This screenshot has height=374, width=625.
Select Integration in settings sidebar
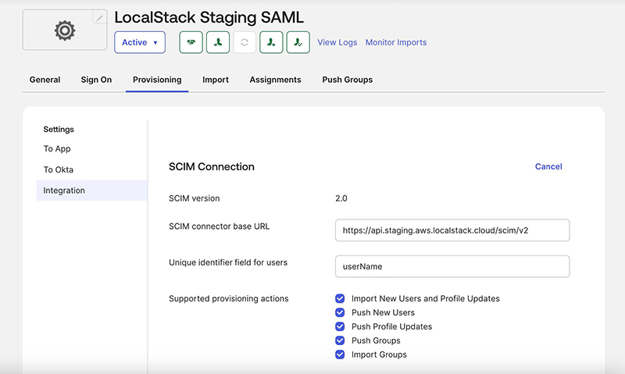pos(91,191)
